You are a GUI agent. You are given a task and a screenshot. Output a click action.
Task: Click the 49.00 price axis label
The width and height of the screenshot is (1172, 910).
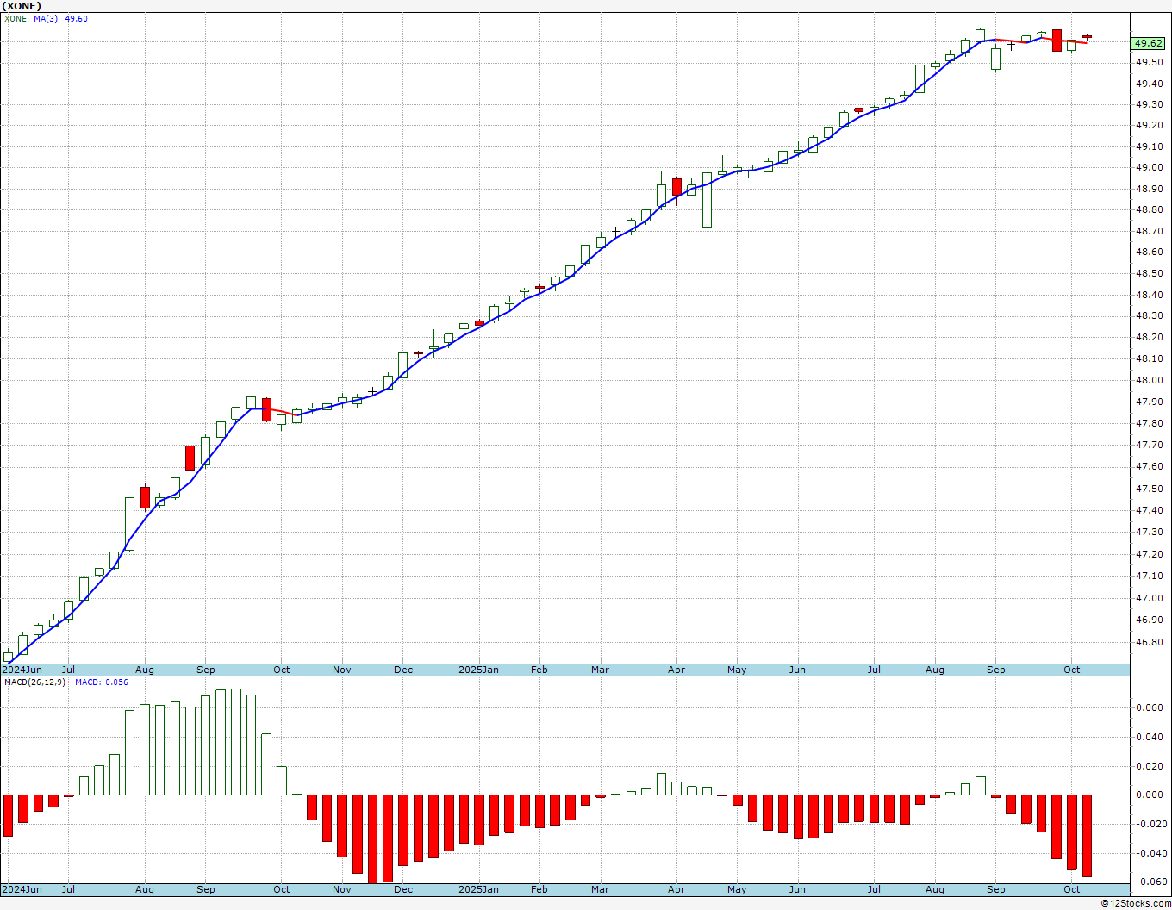(1148, 168)
